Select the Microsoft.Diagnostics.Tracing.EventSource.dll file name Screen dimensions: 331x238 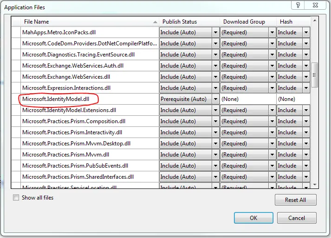coord(78,55)
